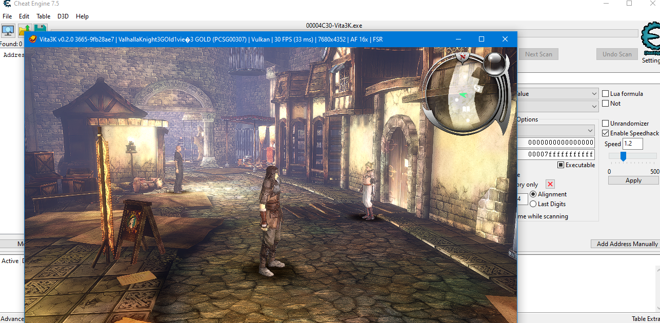Open the D3D menu
660x323 pixels.
[x=63, y=16]
